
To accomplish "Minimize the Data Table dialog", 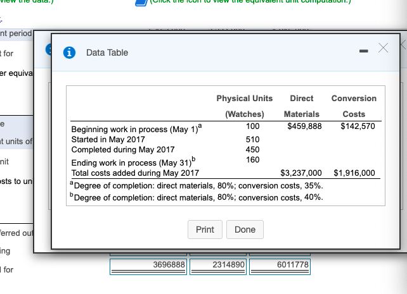I will (x=363, y=51).
